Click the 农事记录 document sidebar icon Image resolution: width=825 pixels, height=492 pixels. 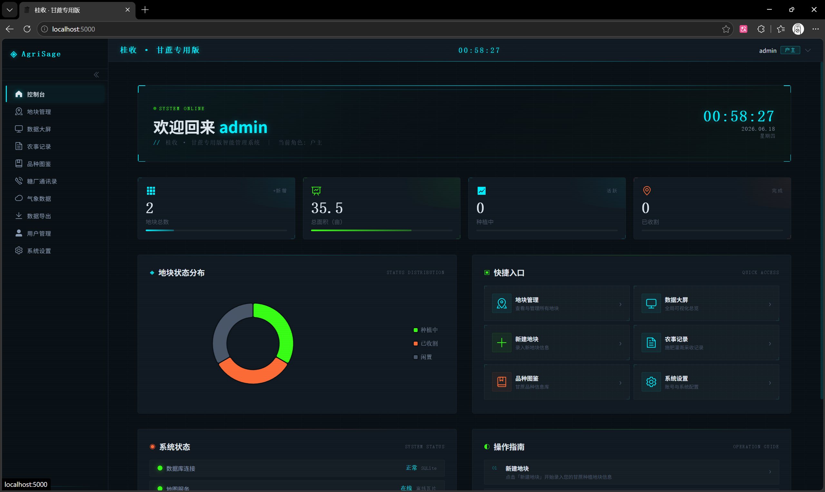(19, 146)
